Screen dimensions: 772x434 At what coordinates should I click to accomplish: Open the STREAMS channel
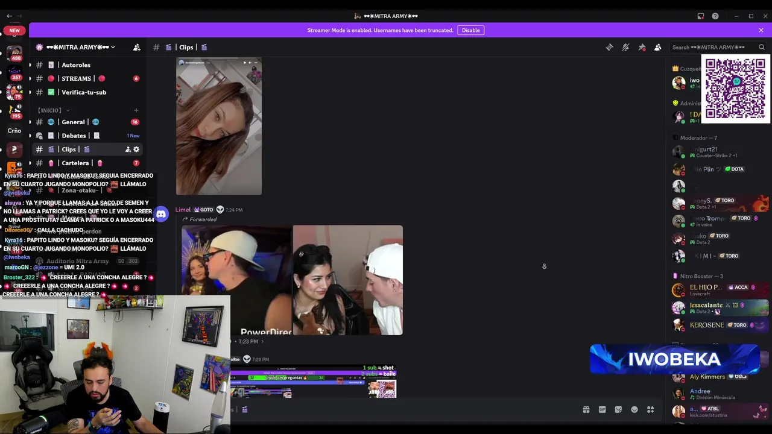84,78
